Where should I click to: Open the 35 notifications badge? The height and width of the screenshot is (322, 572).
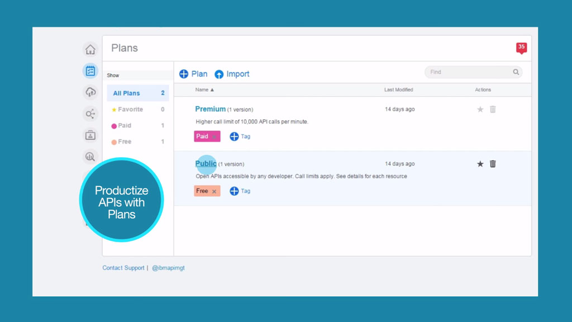point(521,48)
